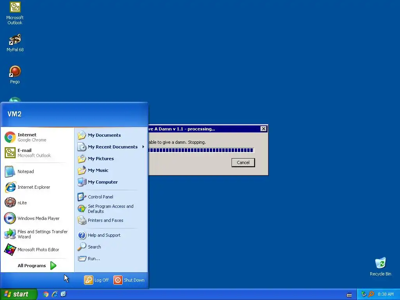Open the MyPal 68 desktop shortcut
The image size is (400, 300).
click(x=15, y=43)
